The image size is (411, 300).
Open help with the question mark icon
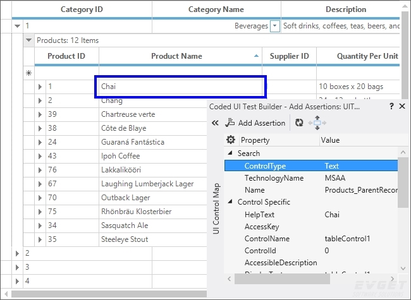click(x=391, y=107)
